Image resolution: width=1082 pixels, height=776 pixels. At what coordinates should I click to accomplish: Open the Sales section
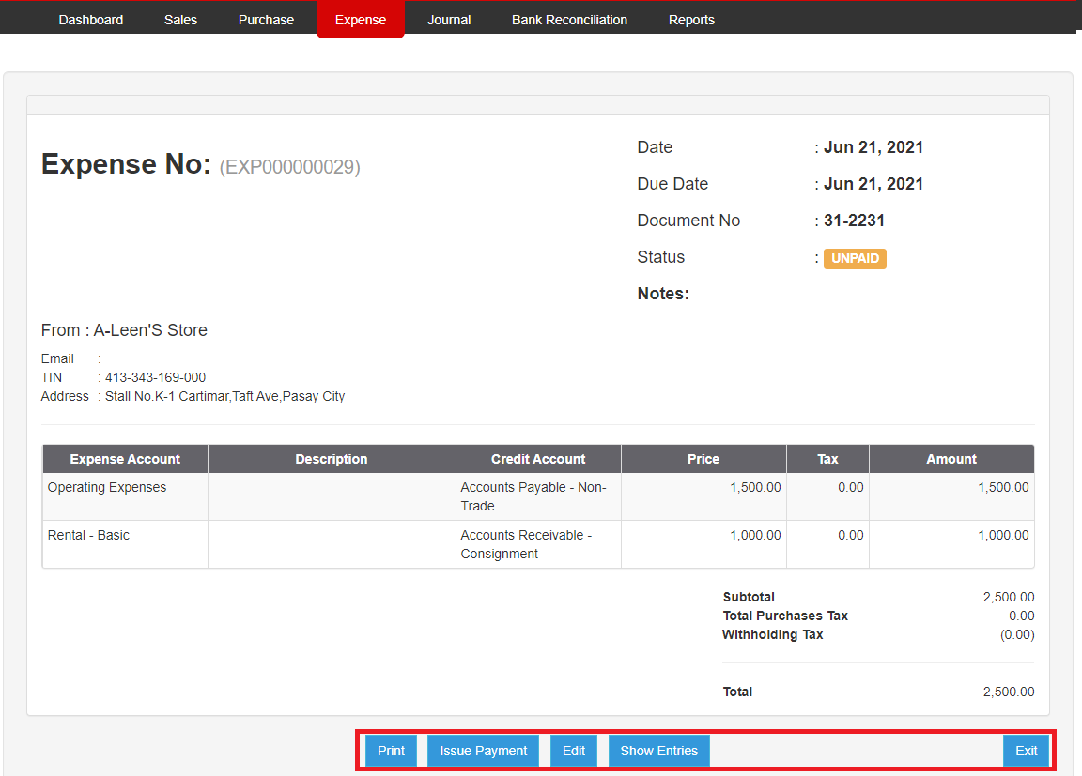180,19
